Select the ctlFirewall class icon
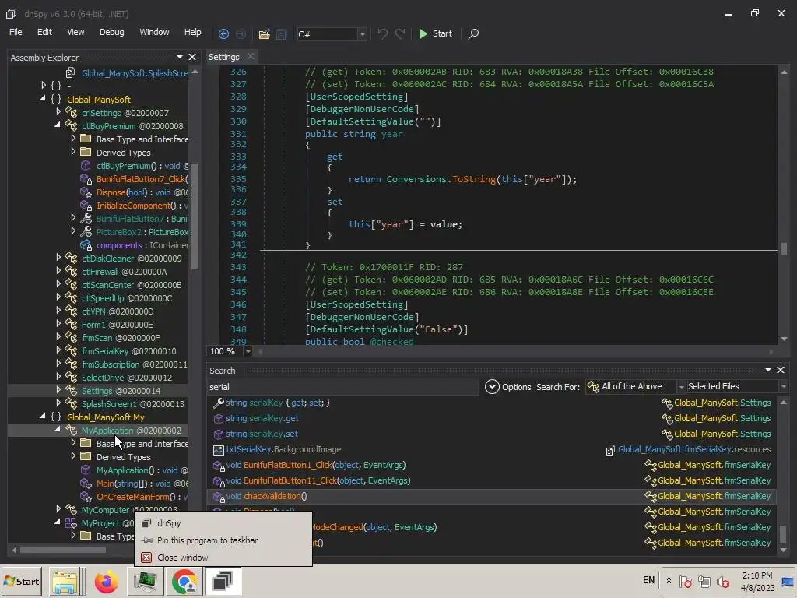This screenshot has width=797, height=598. [71, 272]
